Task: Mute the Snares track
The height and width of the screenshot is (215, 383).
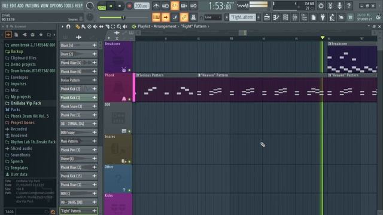Action: [x=129, y=162]
